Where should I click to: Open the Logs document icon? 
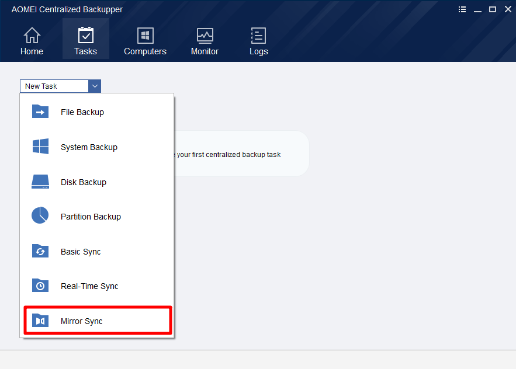(258, 36)
